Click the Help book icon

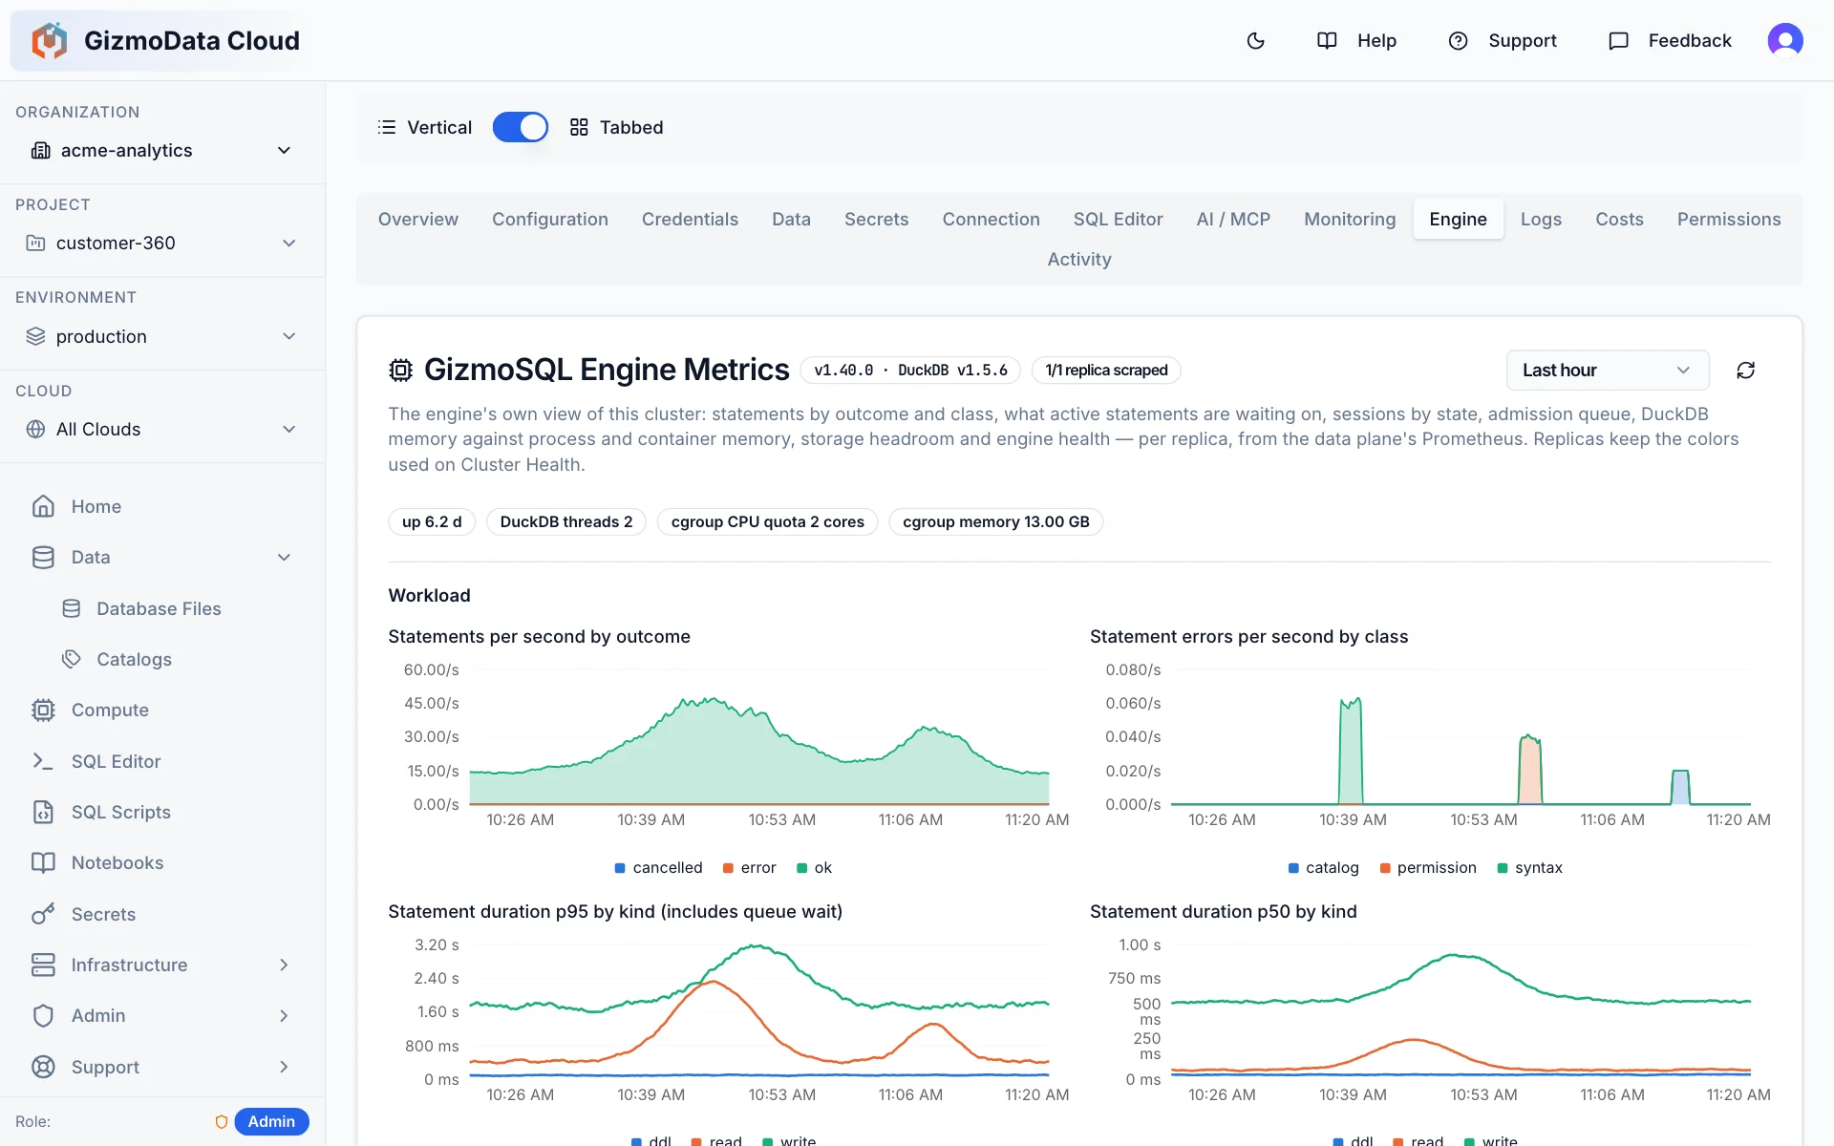[x=1327, y=40]
